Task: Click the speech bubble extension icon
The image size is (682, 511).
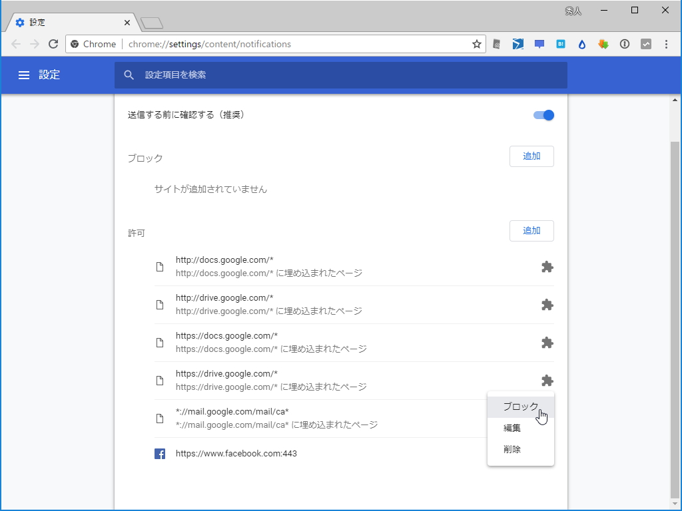Action: tap(539, 44)
